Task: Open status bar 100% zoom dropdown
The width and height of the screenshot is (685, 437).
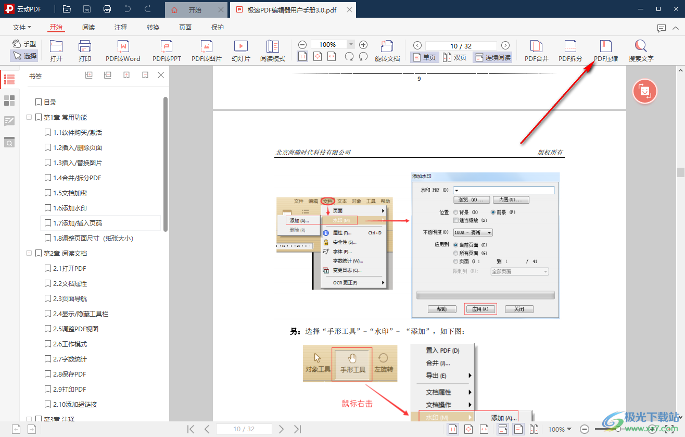Action: coord(560,429)
